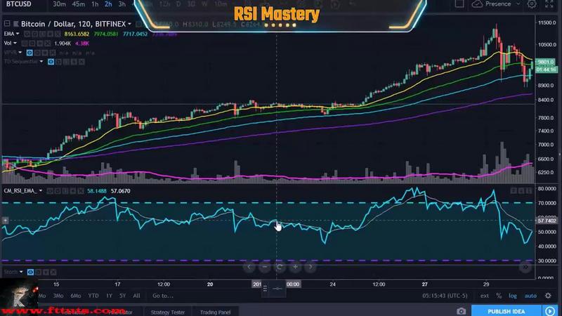Select the 30m timeframe
Viewport: 562px width, 316px height.
click(59, 4)
